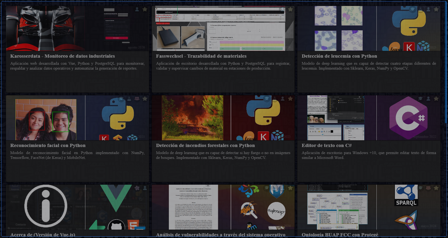The width and height of the screenshot is (448, 238).
Task: Click graduation cap icon on Editor de texto card
Action: (x=420, y=99)
